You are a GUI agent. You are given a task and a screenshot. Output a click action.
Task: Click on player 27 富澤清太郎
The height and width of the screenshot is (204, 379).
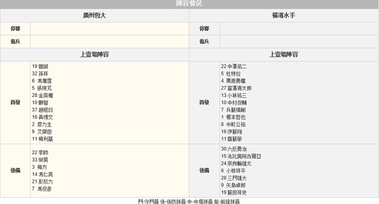pyautogui.click(x=236, y=88)
